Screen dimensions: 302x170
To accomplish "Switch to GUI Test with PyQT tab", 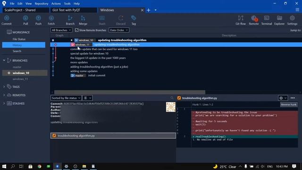I will coord(74,10).
